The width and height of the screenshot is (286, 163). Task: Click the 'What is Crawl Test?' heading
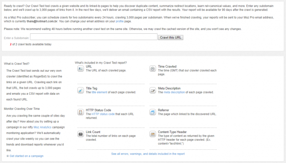click(x=17, y=64)
